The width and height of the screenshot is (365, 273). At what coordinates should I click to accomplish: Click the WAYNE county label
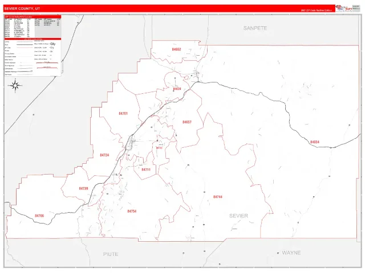291,253
